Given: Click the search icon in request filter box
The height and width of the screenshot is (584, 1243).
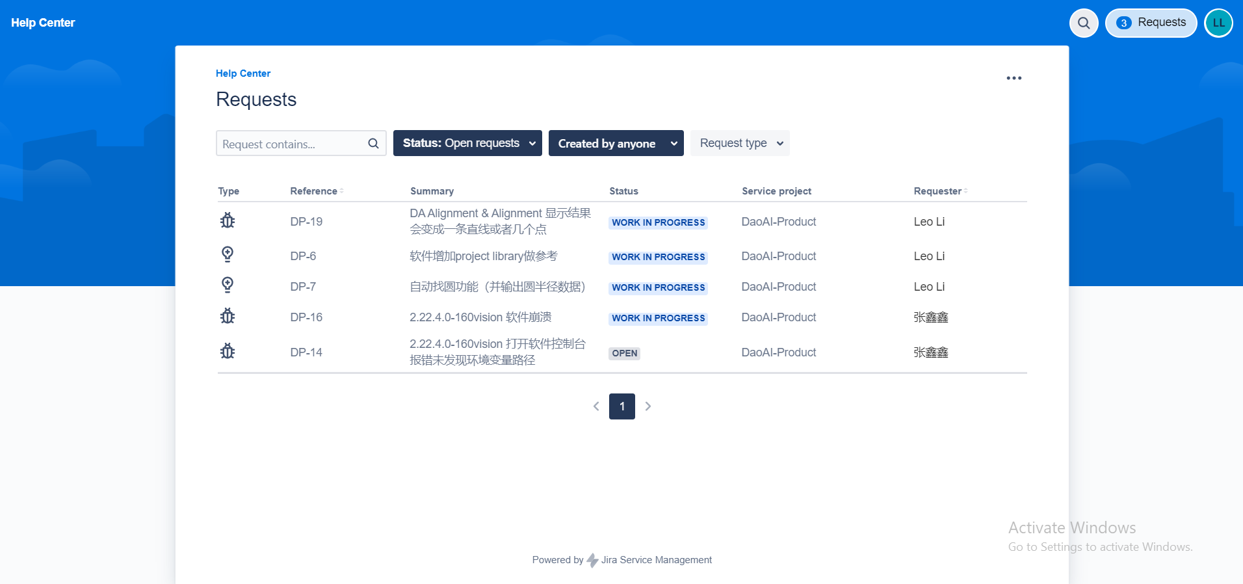Looking at the screenshot, I should [373, 144].
